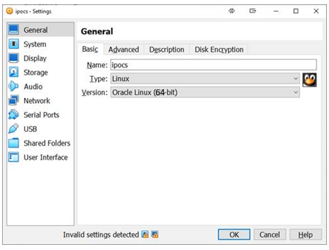
Task: Click the Version: field label
Action: point(95,92)
